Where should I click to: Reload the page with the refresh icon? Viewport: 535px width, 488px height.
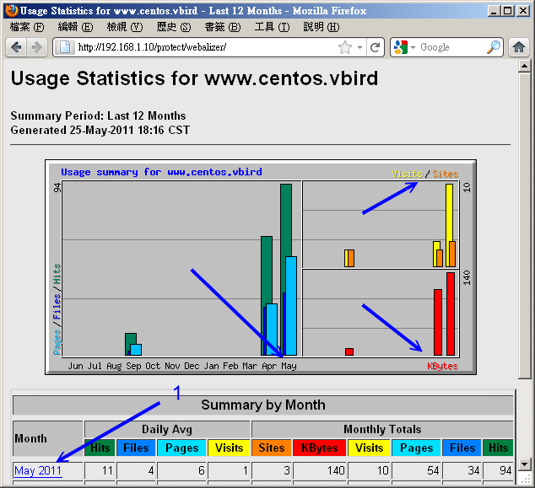click(376, 47)
